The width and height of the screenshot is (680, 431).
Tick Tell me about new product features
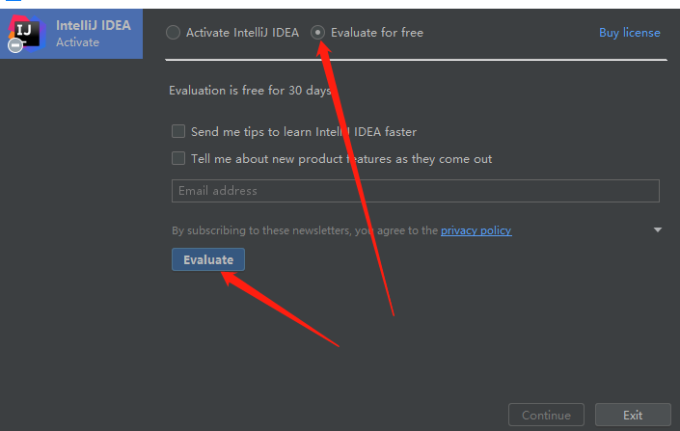(178, 158)
